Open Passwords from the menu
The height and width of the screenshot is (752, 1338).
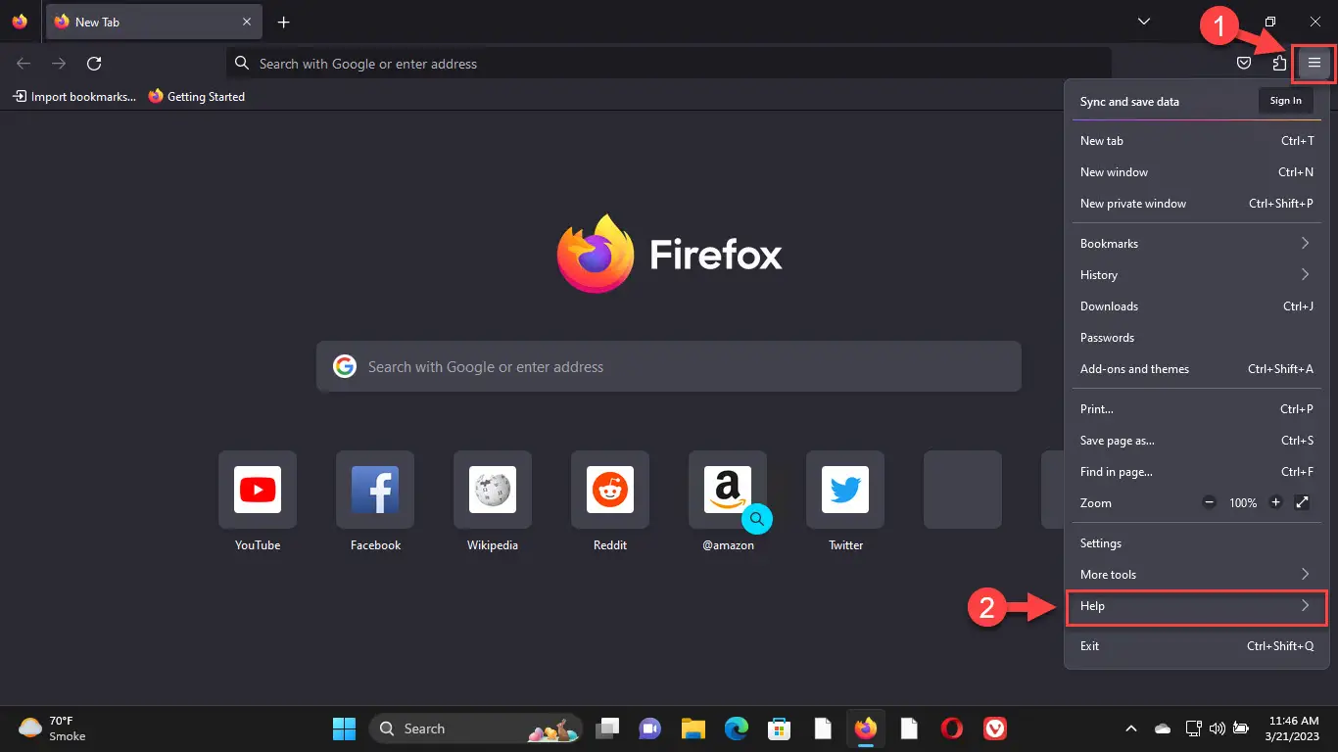[1197, 338]
